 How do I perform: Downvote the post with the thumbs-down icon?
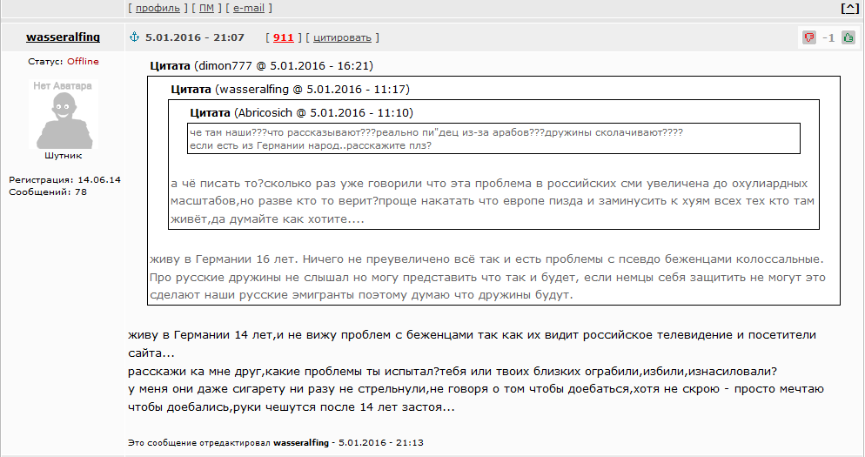point(809,37)
